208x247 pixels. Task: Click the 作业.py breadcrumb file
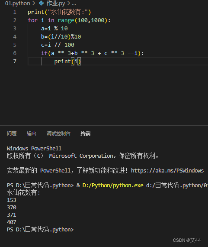56,3
